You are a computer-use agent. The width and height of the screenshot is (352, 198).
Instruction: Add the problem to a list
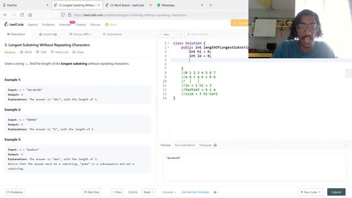(59, 52)
